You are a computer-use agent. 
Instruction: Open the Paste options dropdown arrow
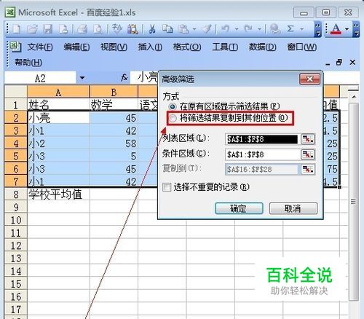pyautogui.click(x=194, y=29)
